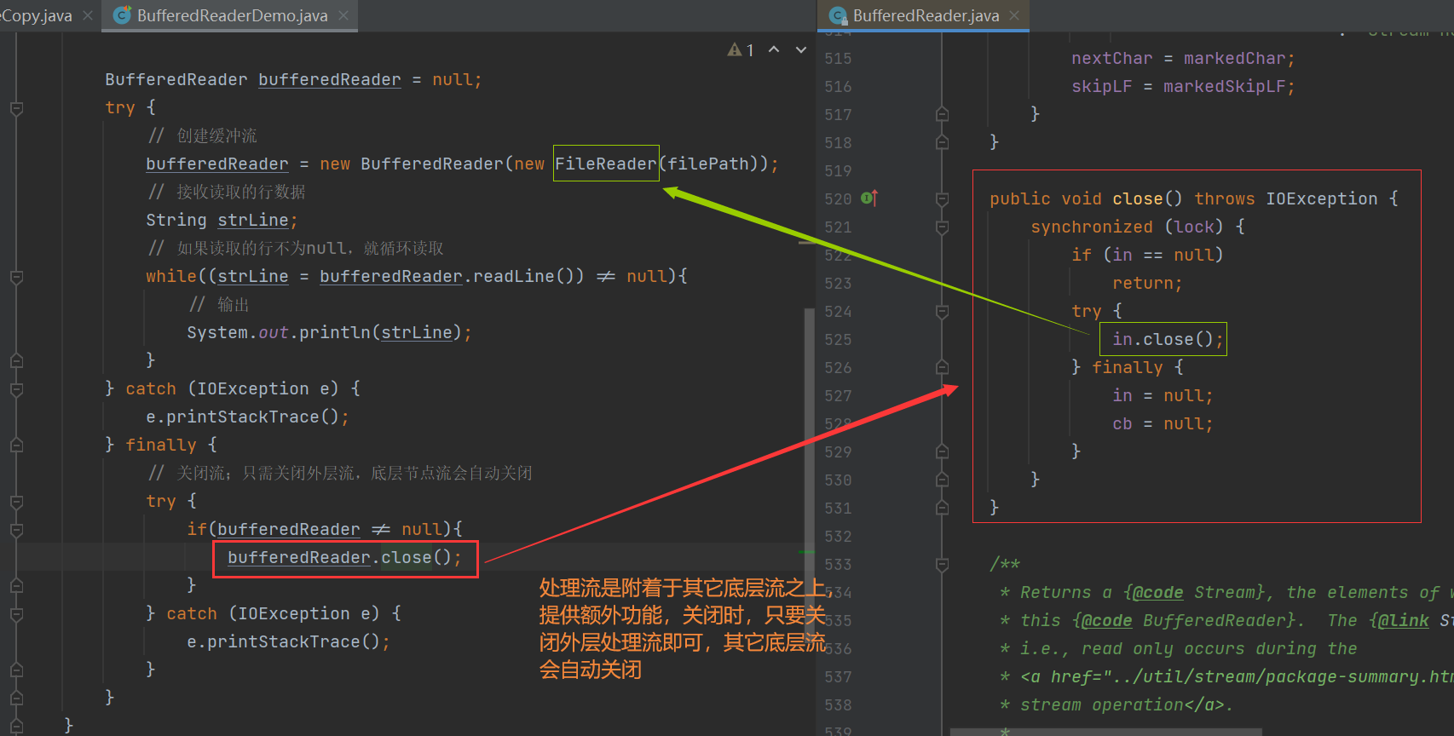
Task: Click 'cb = null;' assignment
Action: pyautogui.click(x=1163, y=423)
